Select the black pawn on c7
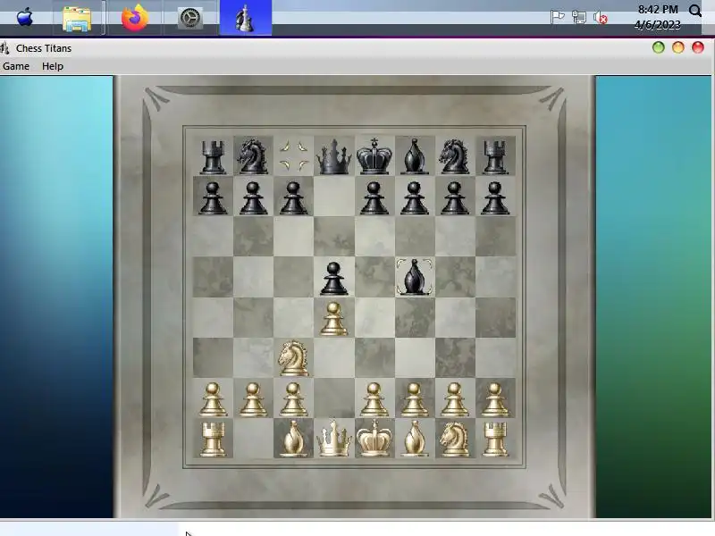Image resolution: width=715 pixels, height=536 pixels. [293, 197]
